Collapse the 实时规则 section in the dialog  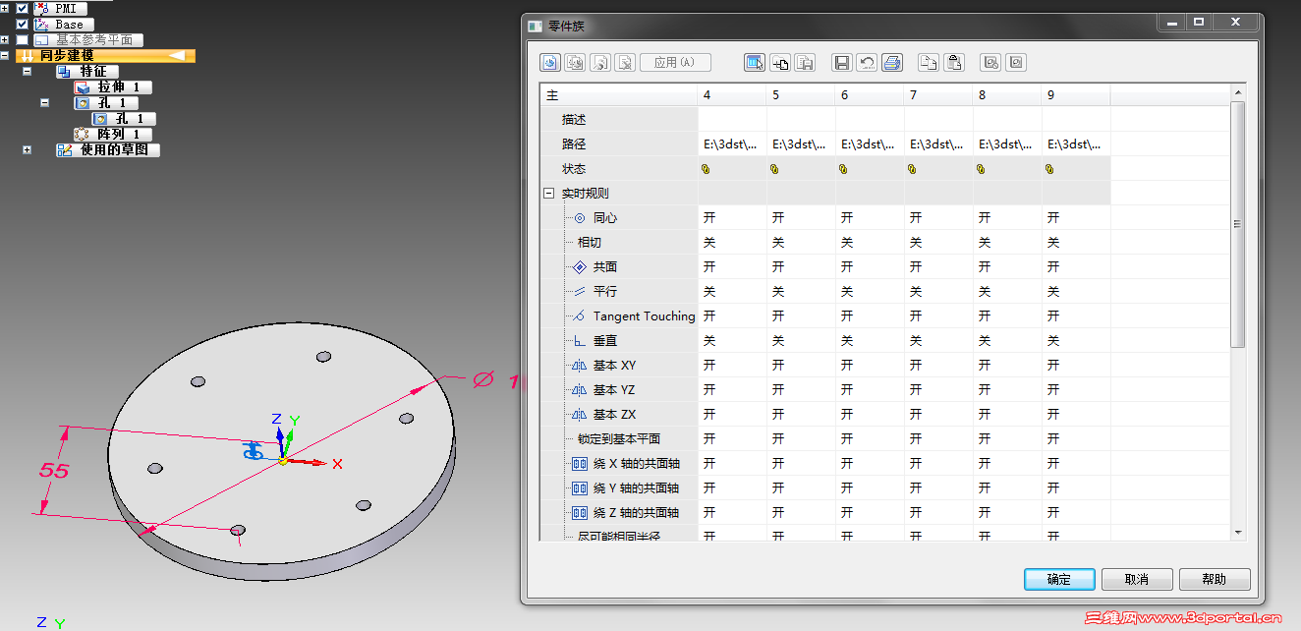click(x=548, y=193)
